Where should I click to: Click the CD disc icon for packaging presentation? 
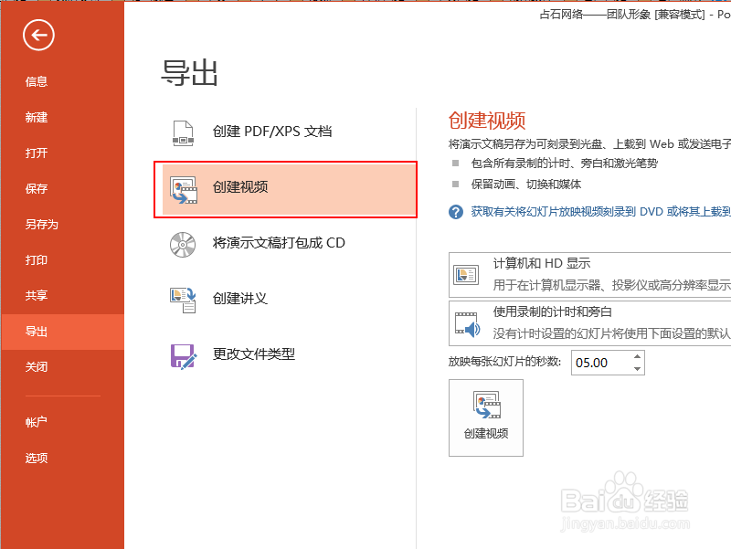click(x=184, y=245)
